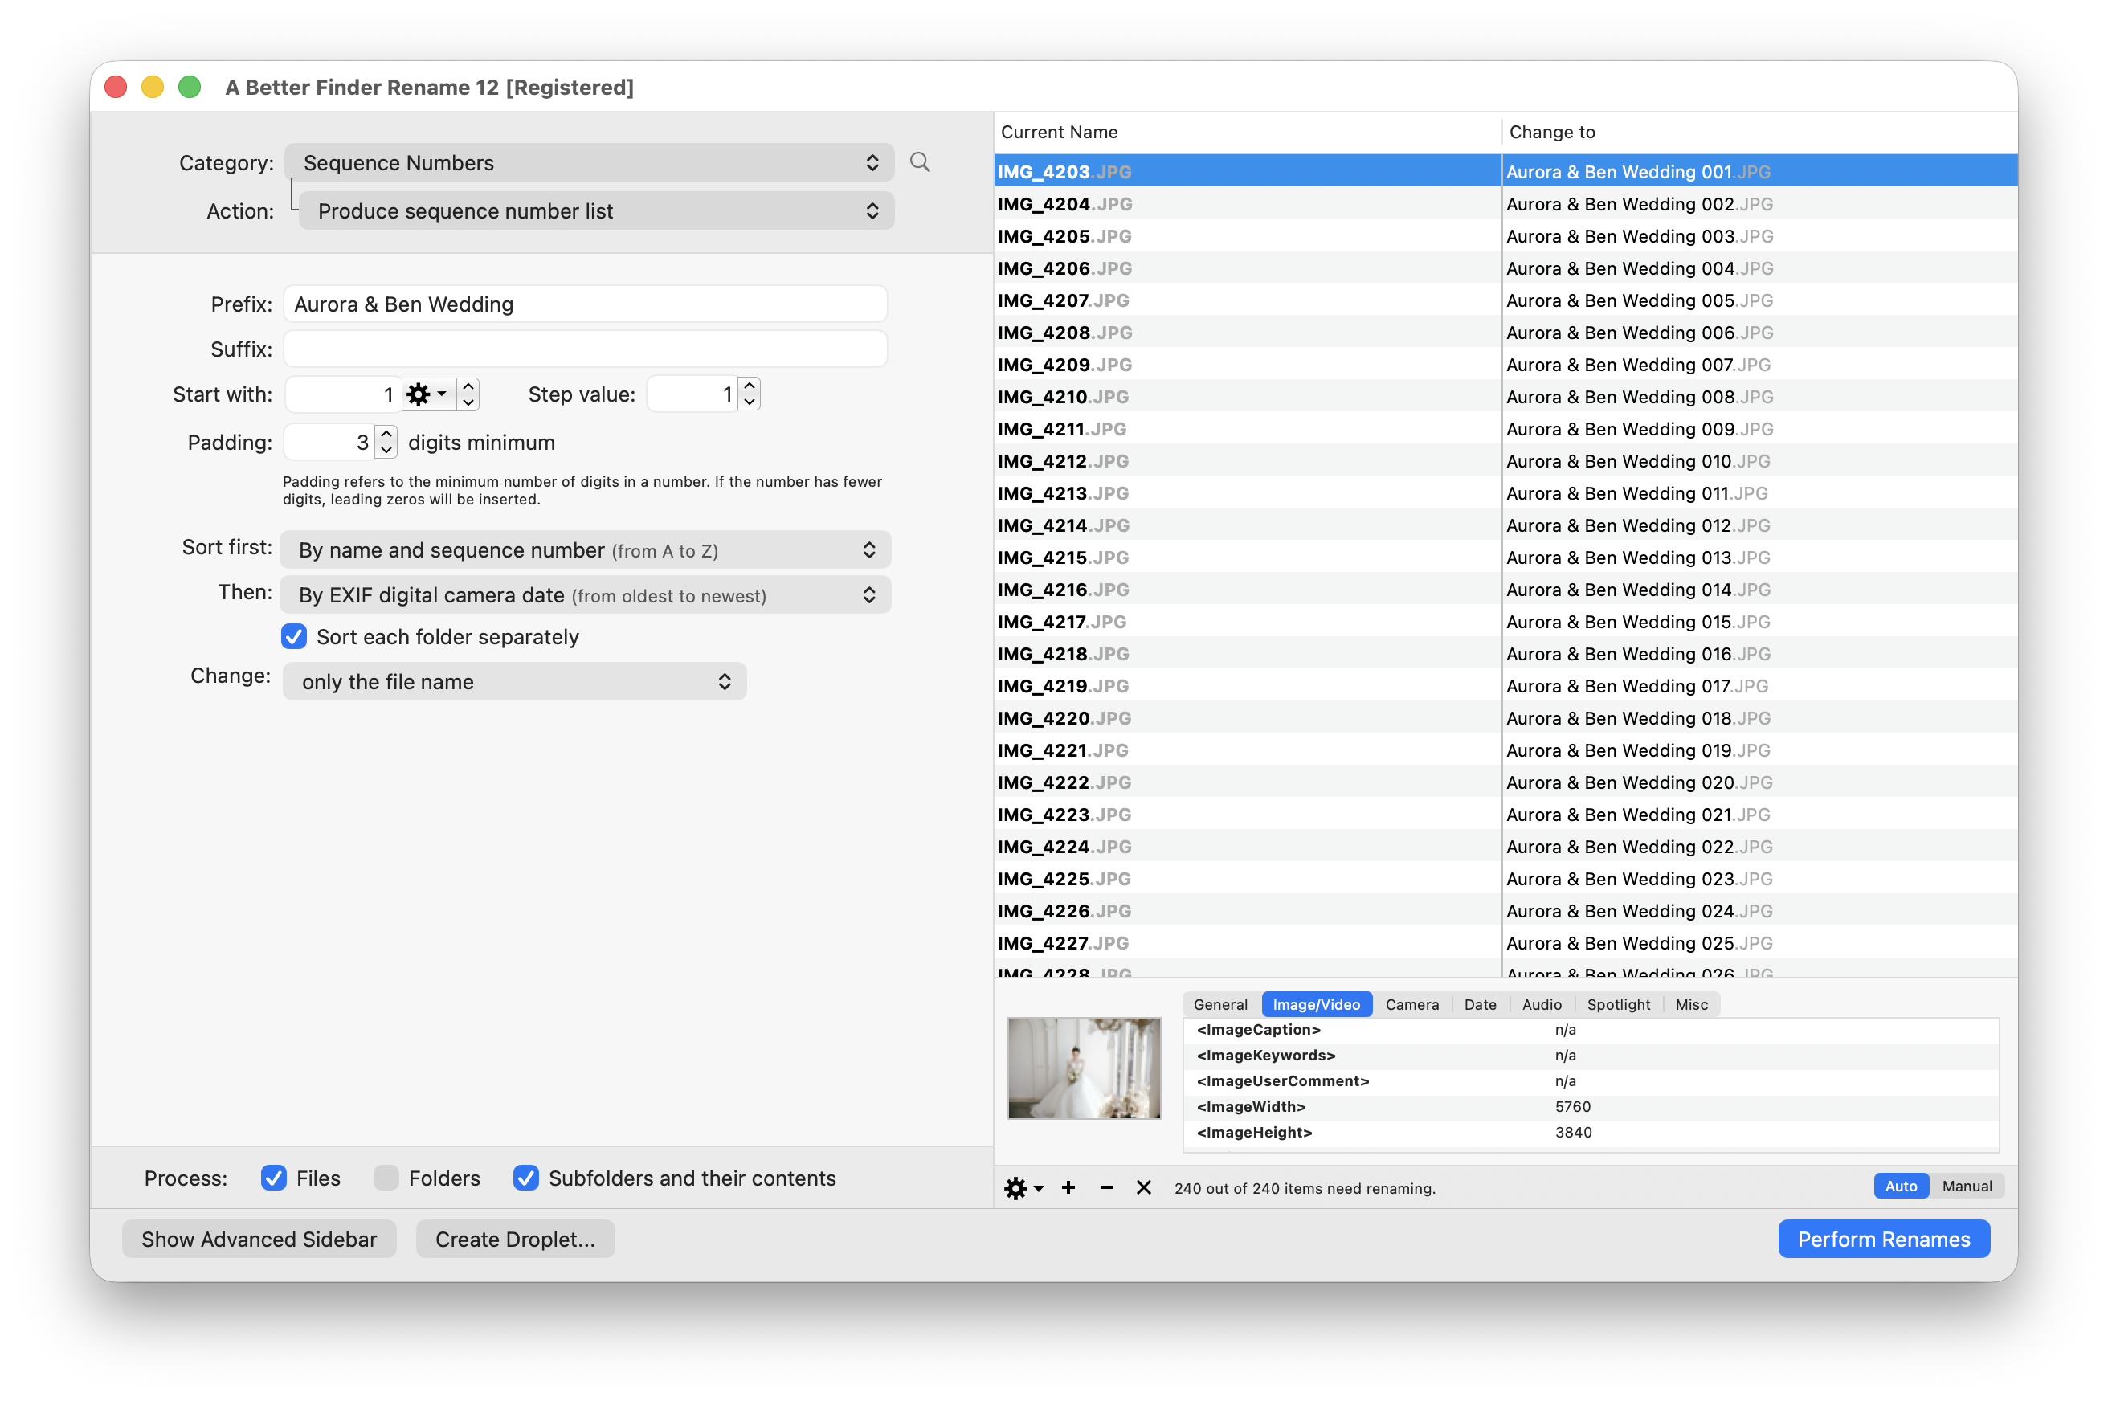The width and height of the screenshot is (2108, 1401).
Task: Click the ImageKeywords metadata row
Action: pos(1591,1056)
